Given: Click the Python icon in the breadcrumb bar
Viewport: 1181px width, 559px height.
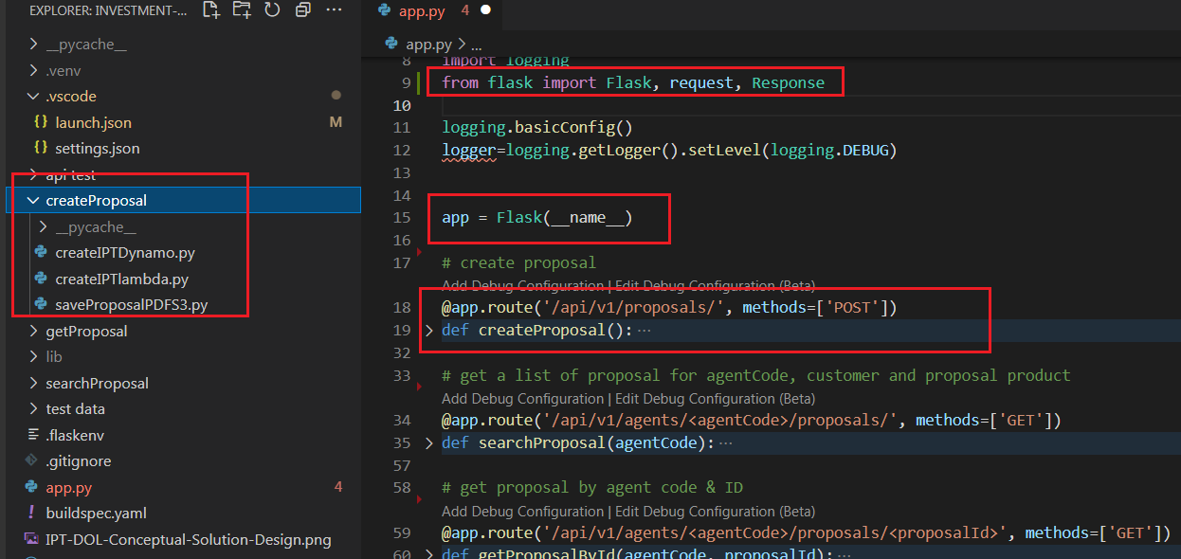Looking at the screenshot, I should coord(391,43).
